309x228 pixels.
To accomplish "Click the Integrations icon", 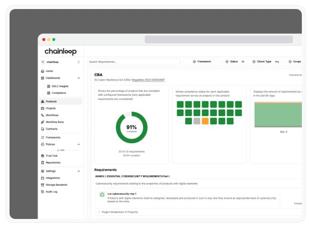I will coord(42,178).
